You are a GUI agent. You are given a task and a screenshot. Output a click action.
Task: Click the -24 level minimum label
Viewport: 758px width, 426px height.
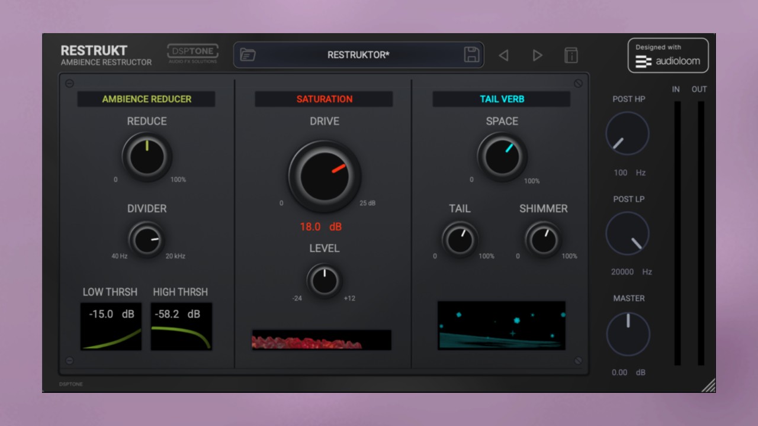pos(297,298)
